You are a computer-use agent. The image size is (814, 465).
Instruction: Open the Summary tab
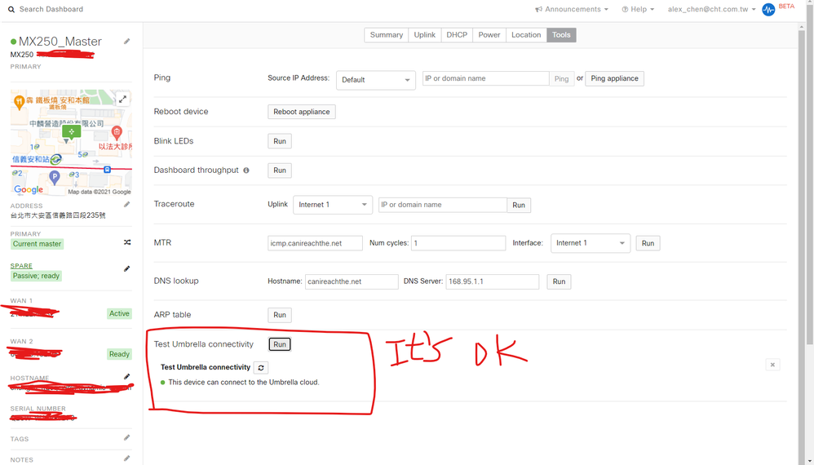(387, 35)
